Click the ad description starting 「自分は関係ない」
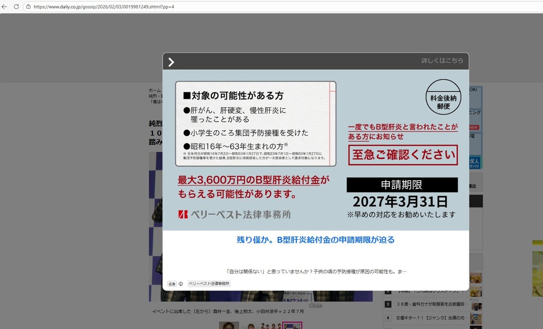 click(316, 272)
